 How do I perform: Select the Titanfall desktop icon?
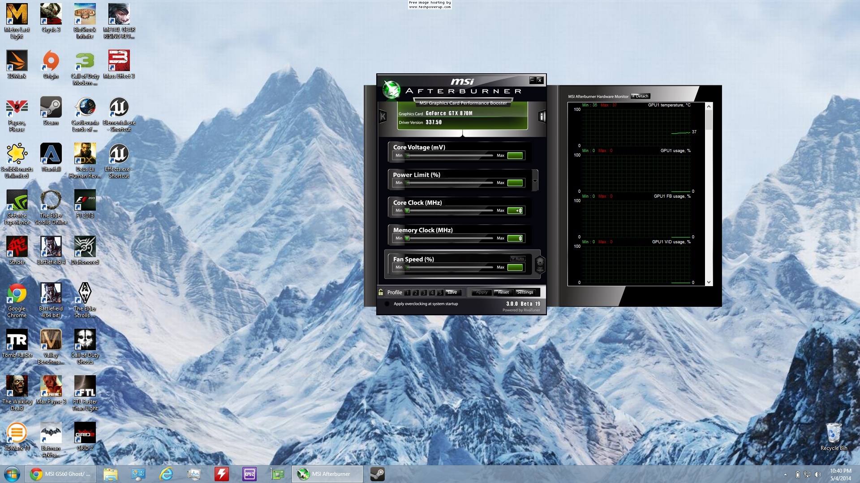tap(51, 157)
